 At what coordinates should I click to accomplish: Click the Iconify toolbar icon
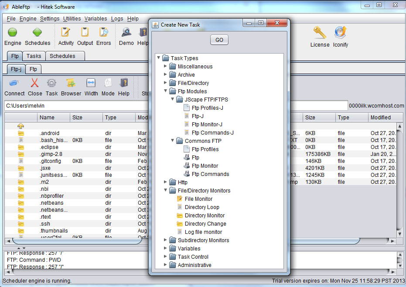click(340, 33)
